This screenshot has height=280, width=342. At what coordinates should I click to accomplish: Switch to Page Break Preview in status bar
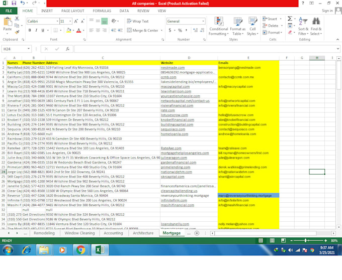283,240
